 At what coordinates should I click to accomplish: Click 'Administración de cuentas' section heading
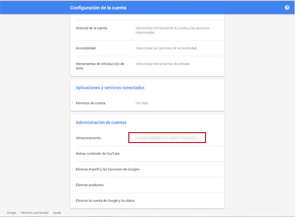coord(101,122)
